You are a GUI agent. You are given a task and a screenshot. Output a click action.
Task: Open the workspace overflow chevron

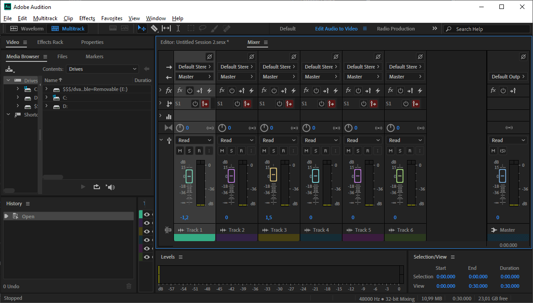(435, 29)
